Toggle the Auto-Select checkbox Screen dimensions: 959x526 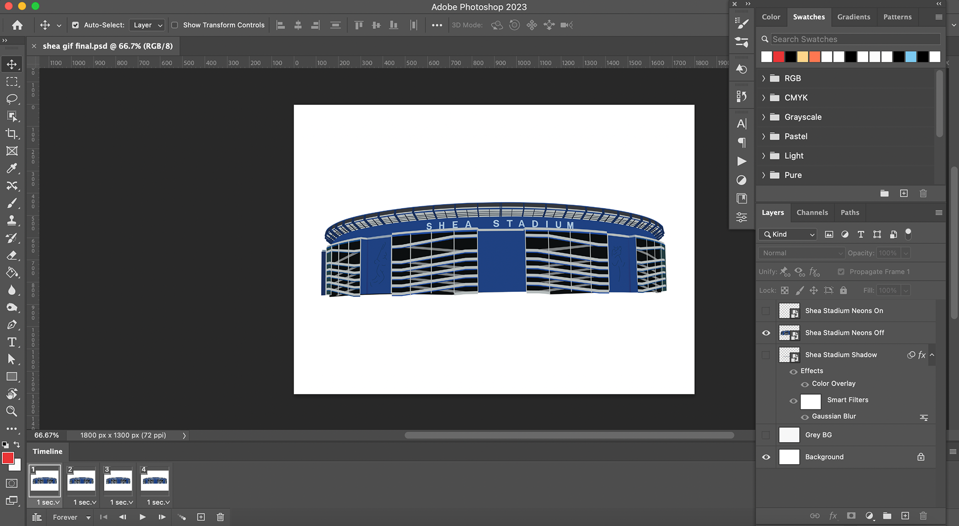coord(75,25)
